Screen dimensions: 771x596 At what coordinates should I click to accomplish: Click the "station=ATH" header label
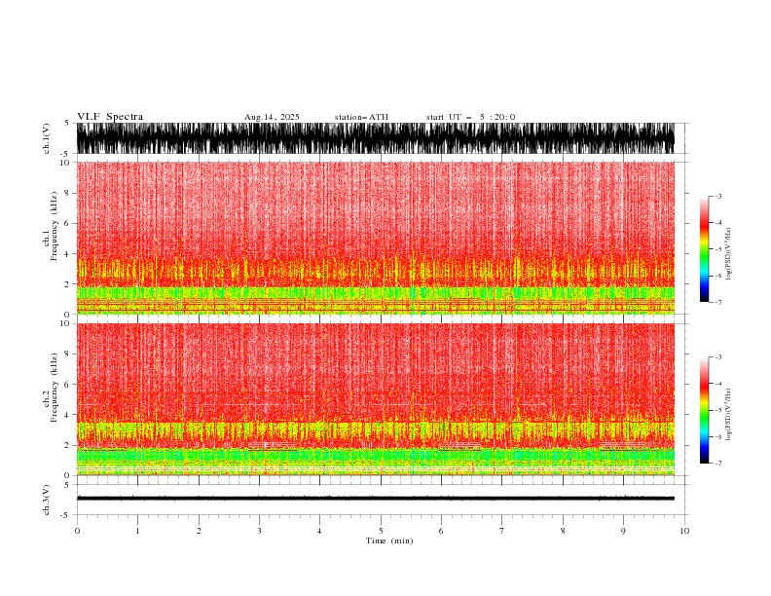361,117
